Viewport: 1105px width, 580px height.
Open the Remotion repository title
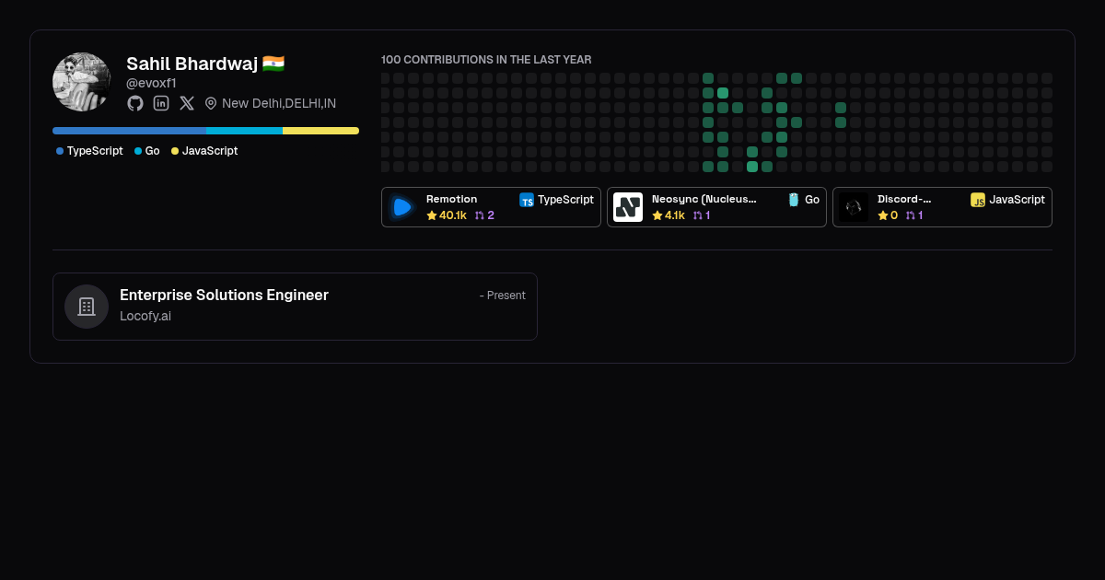[451, 199]
